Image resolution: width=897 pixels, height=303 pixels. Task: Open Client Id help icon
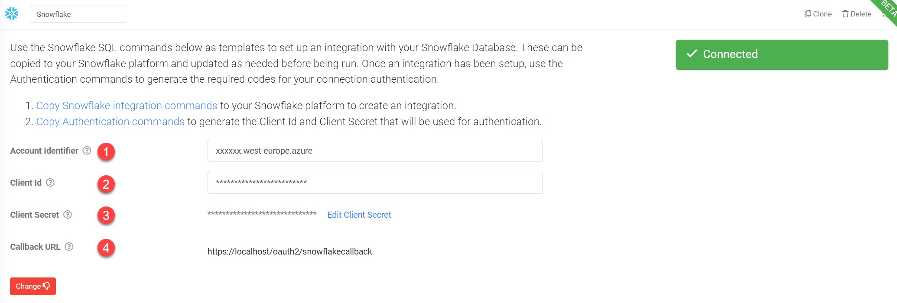[x=50, y=183]
